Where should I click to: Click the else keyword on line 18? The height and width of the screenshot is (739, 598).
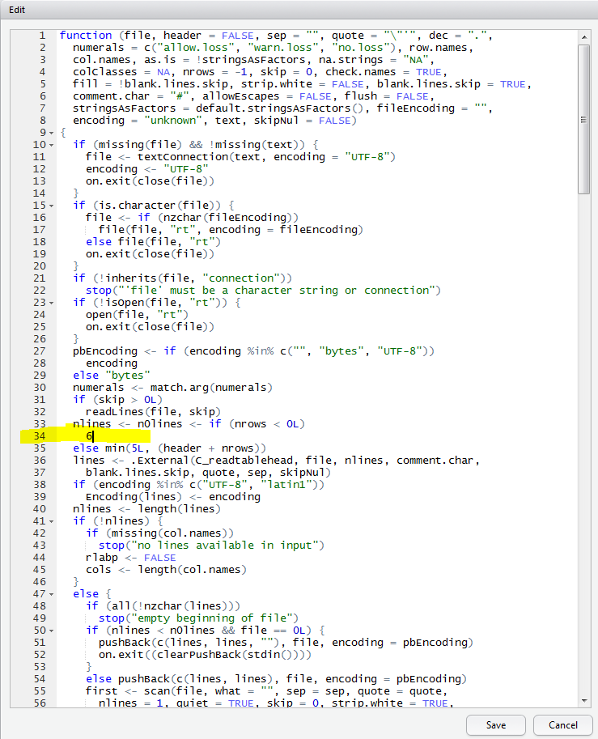pos(99,242)
